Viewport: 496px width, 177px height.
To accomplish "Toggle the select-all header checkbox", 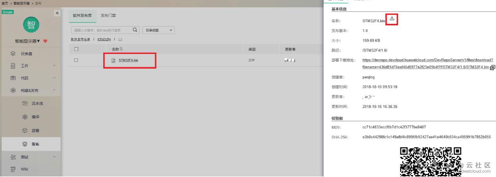I will pos(76,49).
